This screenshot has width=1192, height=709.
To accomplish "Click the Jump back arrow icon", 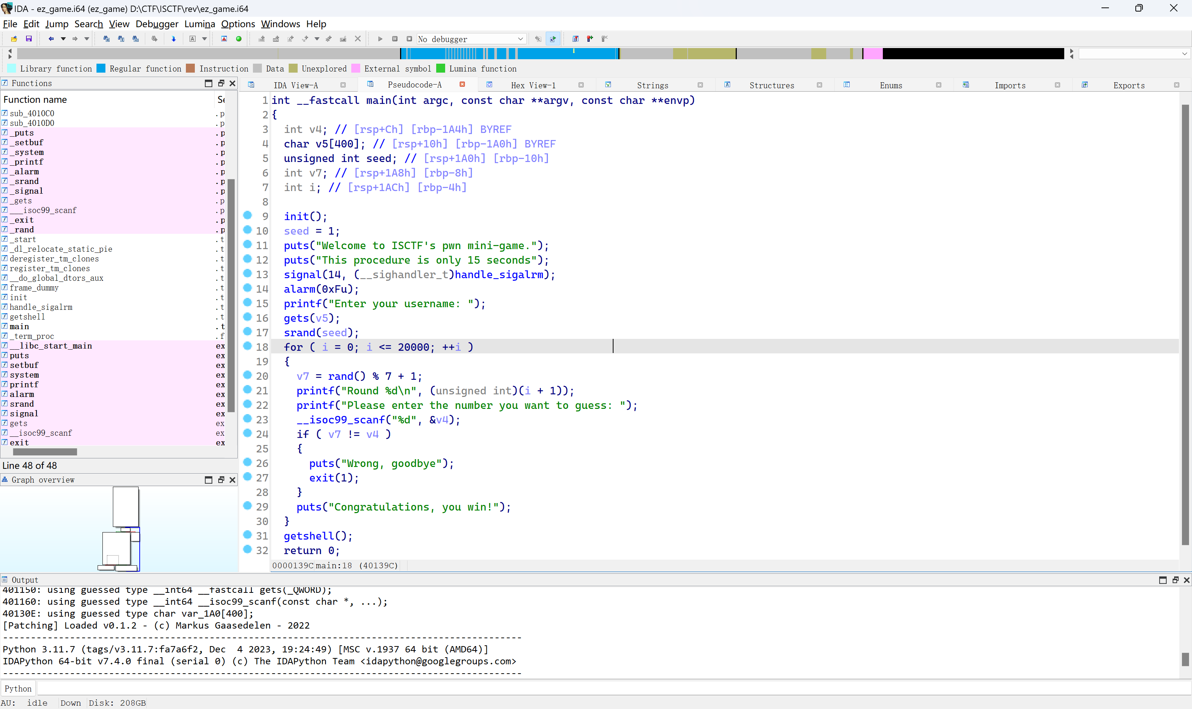I will click(51, 39).
